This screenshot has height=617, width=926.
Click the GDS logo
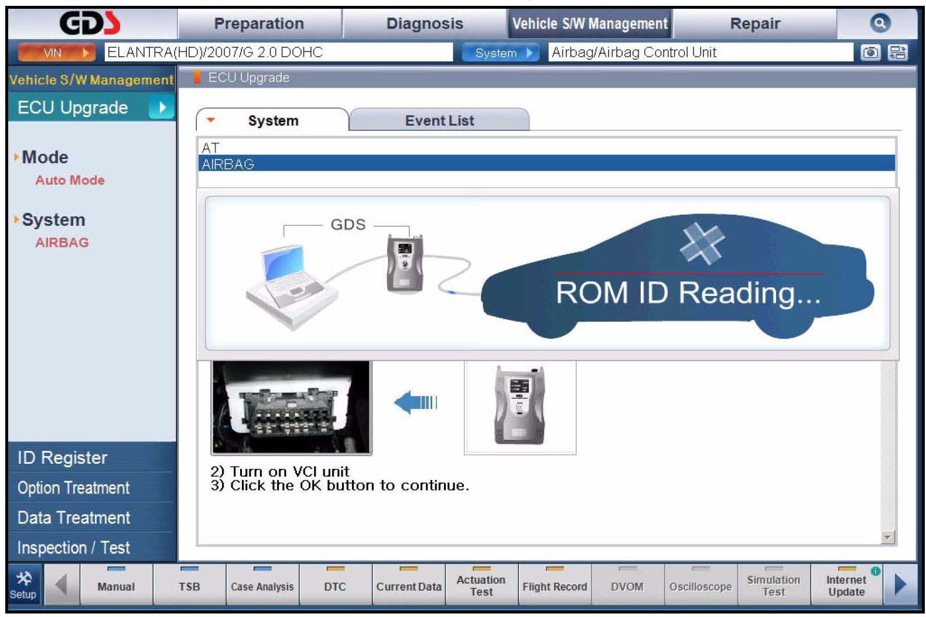click(x=90, y=23)
